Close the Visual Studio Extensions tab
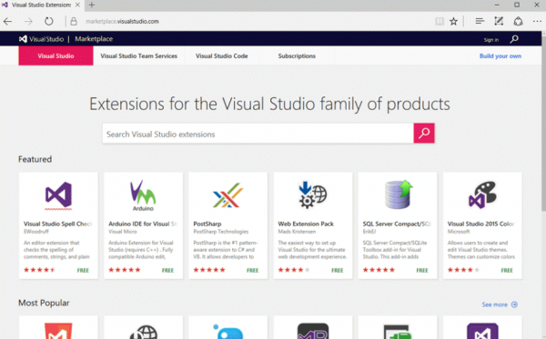 pos(77,5)
